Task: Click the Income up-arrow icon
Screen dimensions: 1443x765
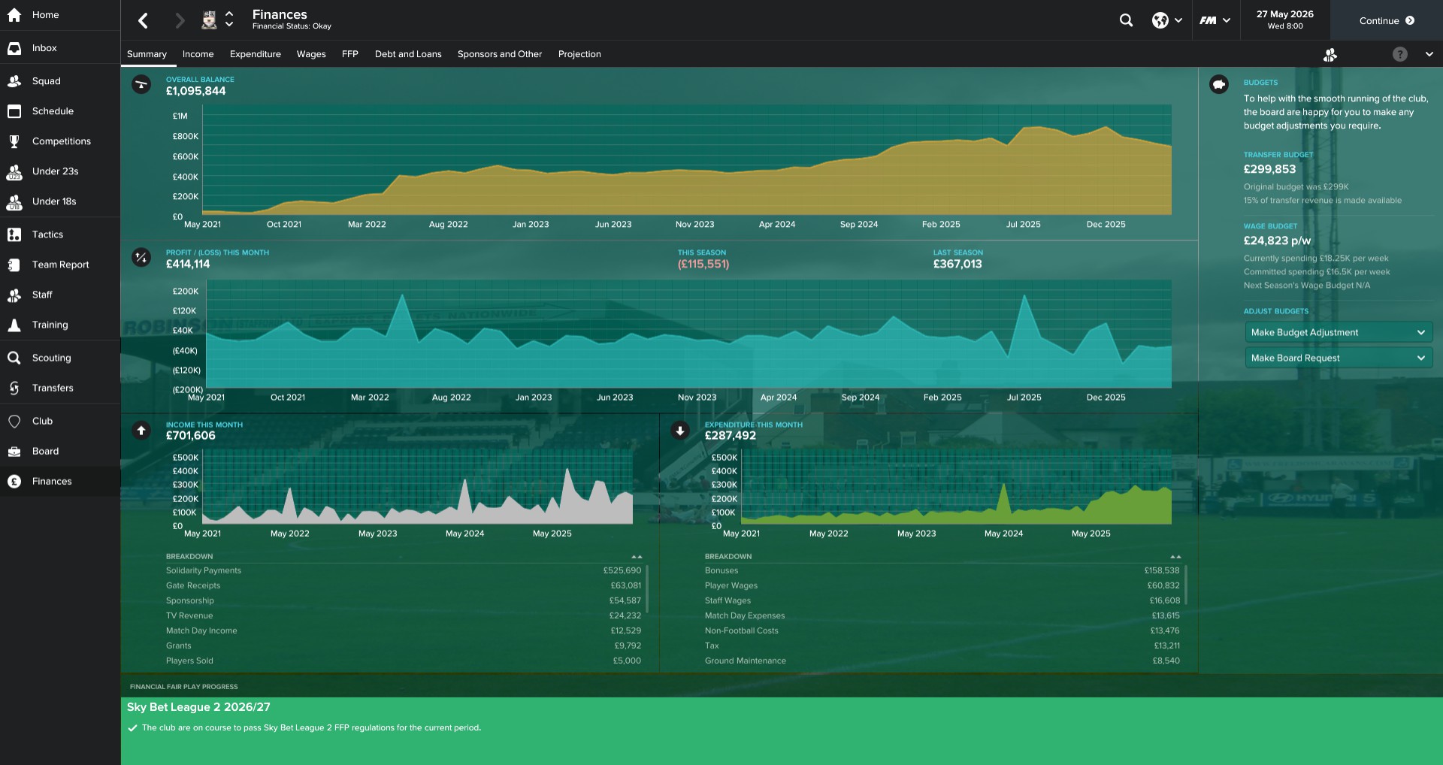Action: coord(141,431)
